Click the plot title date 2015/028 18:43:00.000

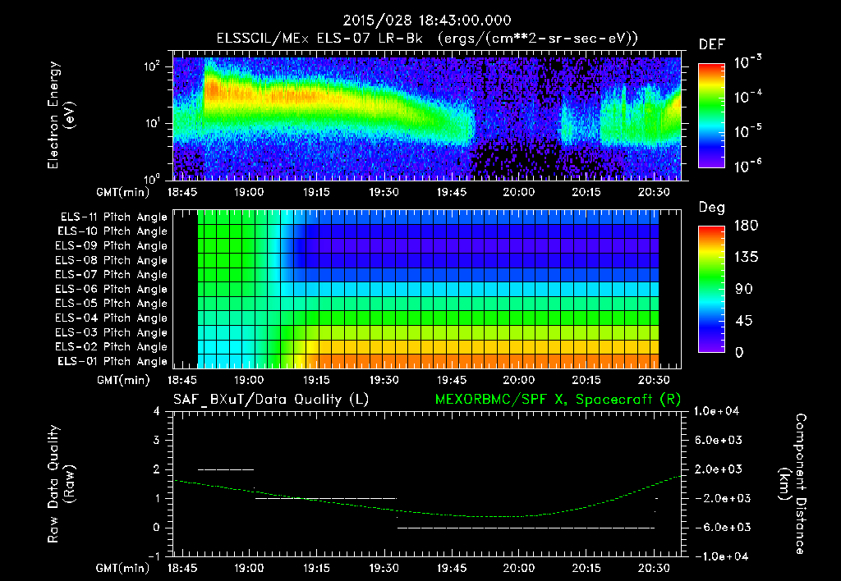pos(427,21)
